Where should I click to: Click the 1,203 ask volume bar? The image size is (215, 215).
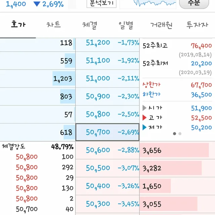pos(64,79)
